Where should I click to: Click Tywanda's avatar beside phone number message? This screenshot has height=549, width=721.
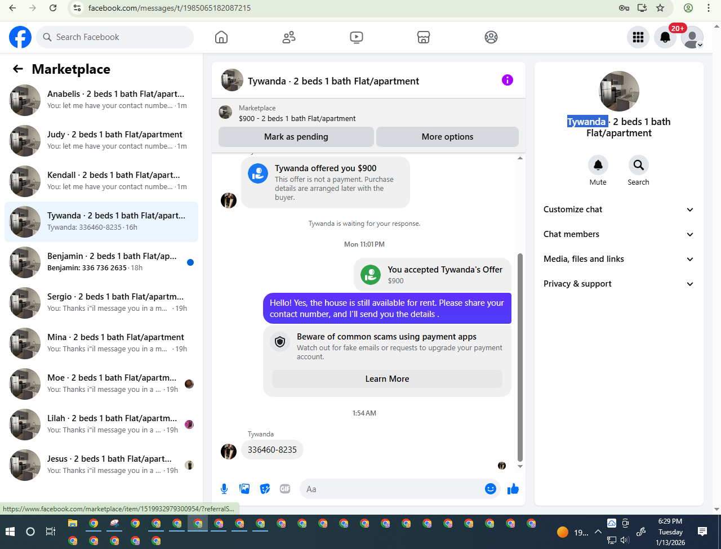tap(229, 452)
